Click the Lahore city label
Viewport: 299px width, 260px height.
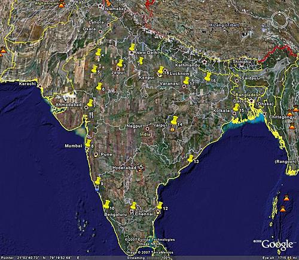(96, 22)
